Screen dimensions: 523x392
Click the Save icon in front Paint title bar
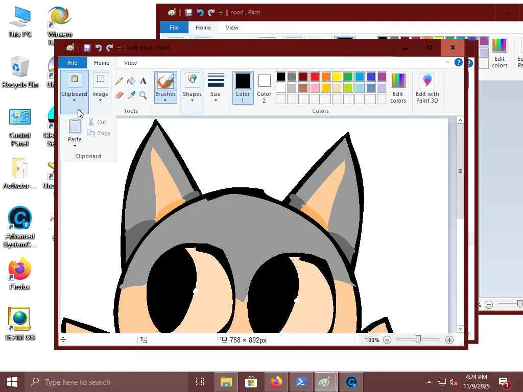[x=87, y=48]
